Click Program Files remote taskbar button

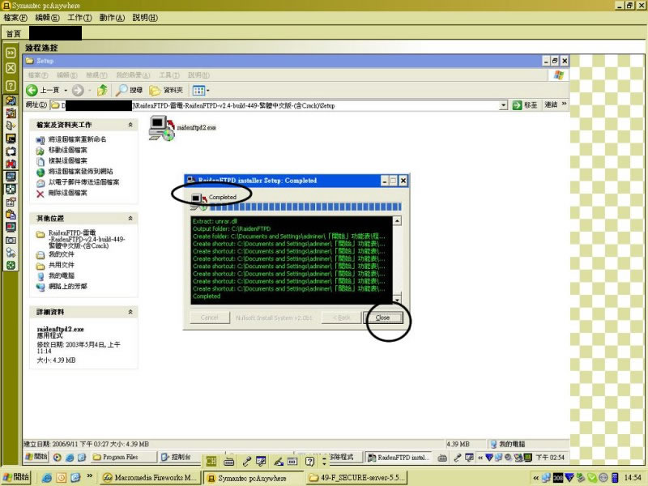pyautogui.click(x=124, y=457)
